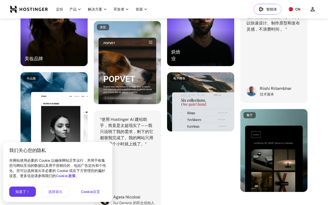Viewport: 328px width, 205px height.
Task: Expand the 产品 dropdown menu
Action: pyautogui.click(x=75, y=9)
